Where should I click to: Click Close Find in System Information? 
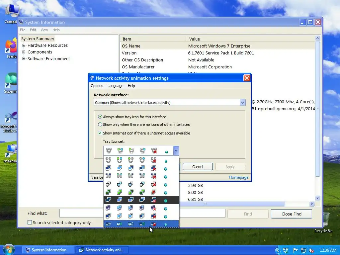coord(292,214)
